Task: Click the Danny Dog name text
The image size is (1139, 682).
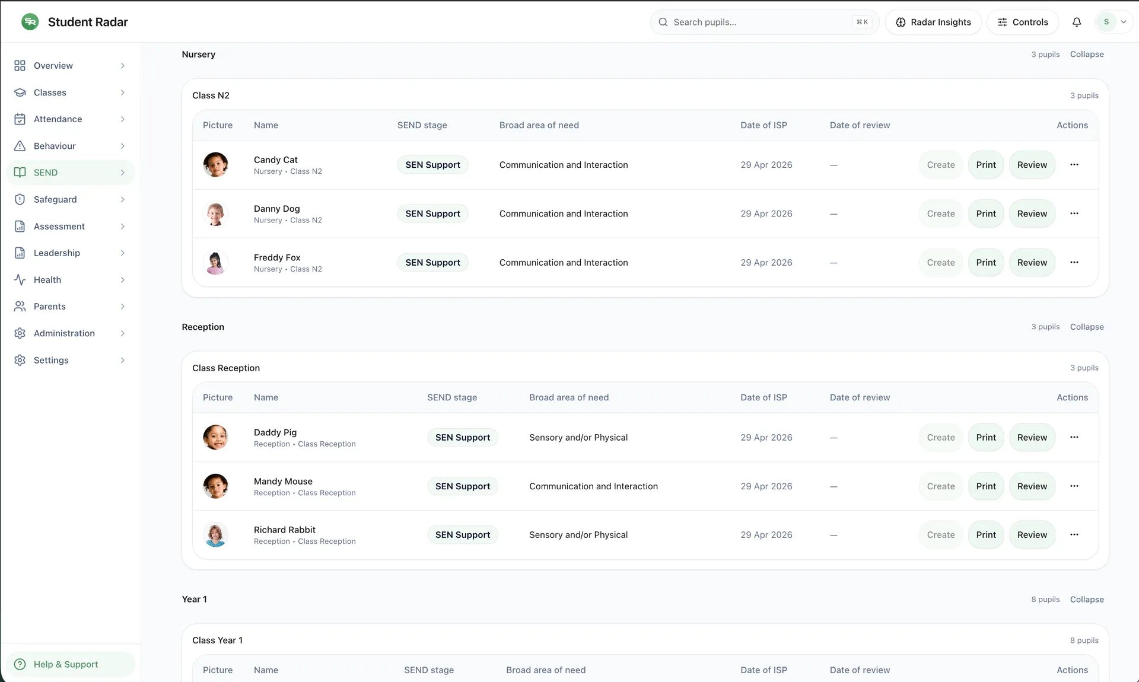Action: tap(277, 209)
